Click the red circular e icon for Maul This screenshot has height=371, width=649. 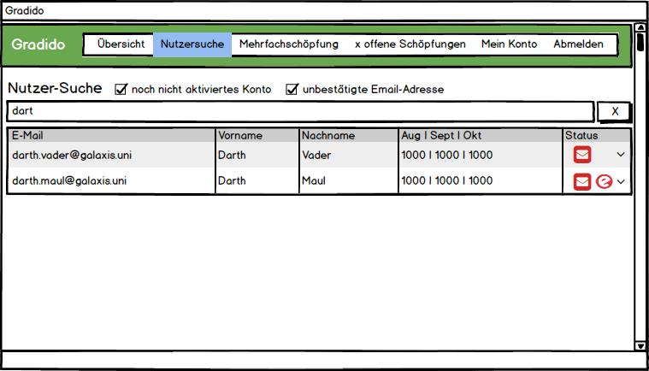[x=604, y=181]
